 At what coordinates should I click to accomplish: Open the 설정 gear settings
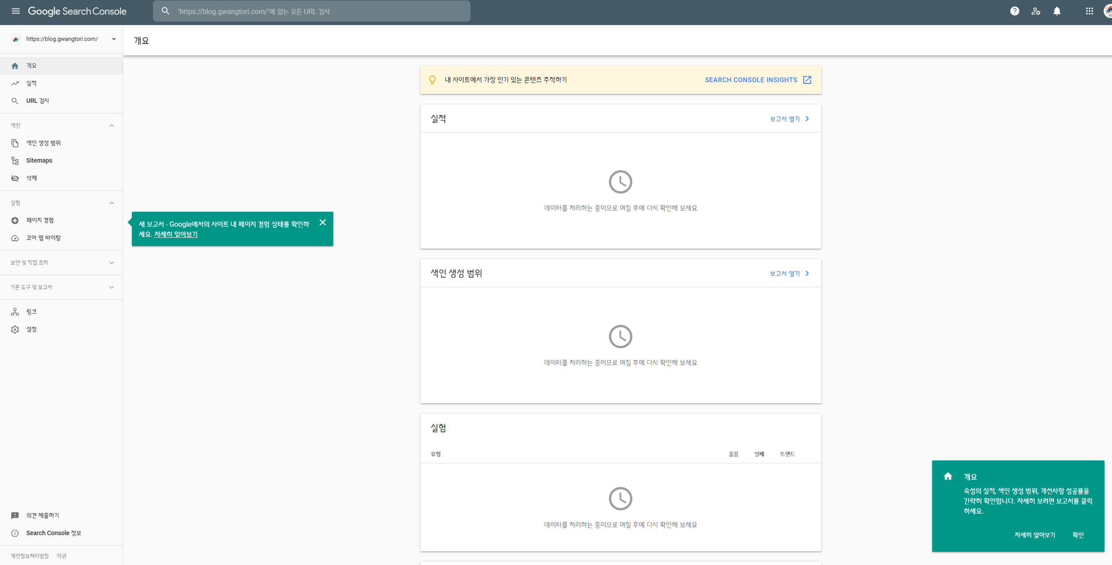point(31,329)
